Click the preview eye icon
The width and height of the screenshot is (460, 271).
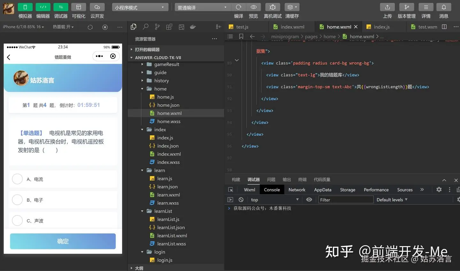coord(254,7)
